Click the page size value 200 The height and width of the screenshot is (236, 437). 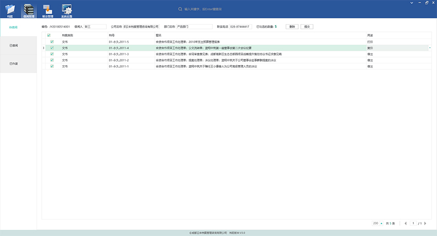[376, 223]
